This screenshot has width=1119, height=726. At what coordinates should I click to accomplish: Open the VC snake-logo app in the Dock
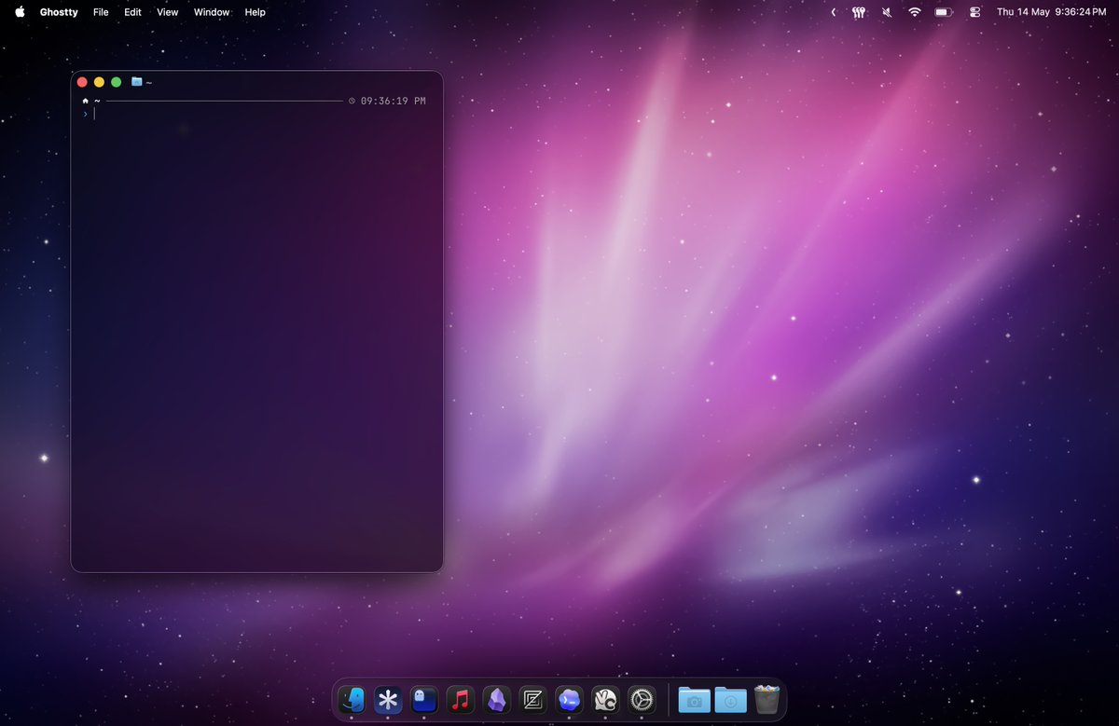click(x=605, y=699)
